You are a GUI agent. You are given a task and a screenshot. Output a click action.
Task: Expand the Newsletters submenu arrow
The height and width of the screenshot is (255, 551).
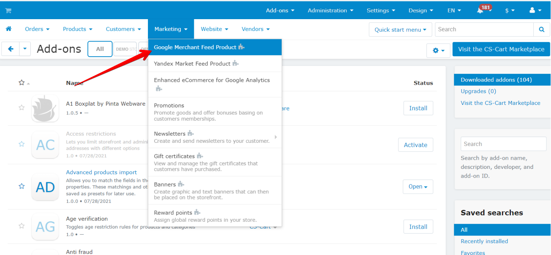[276, 137]
